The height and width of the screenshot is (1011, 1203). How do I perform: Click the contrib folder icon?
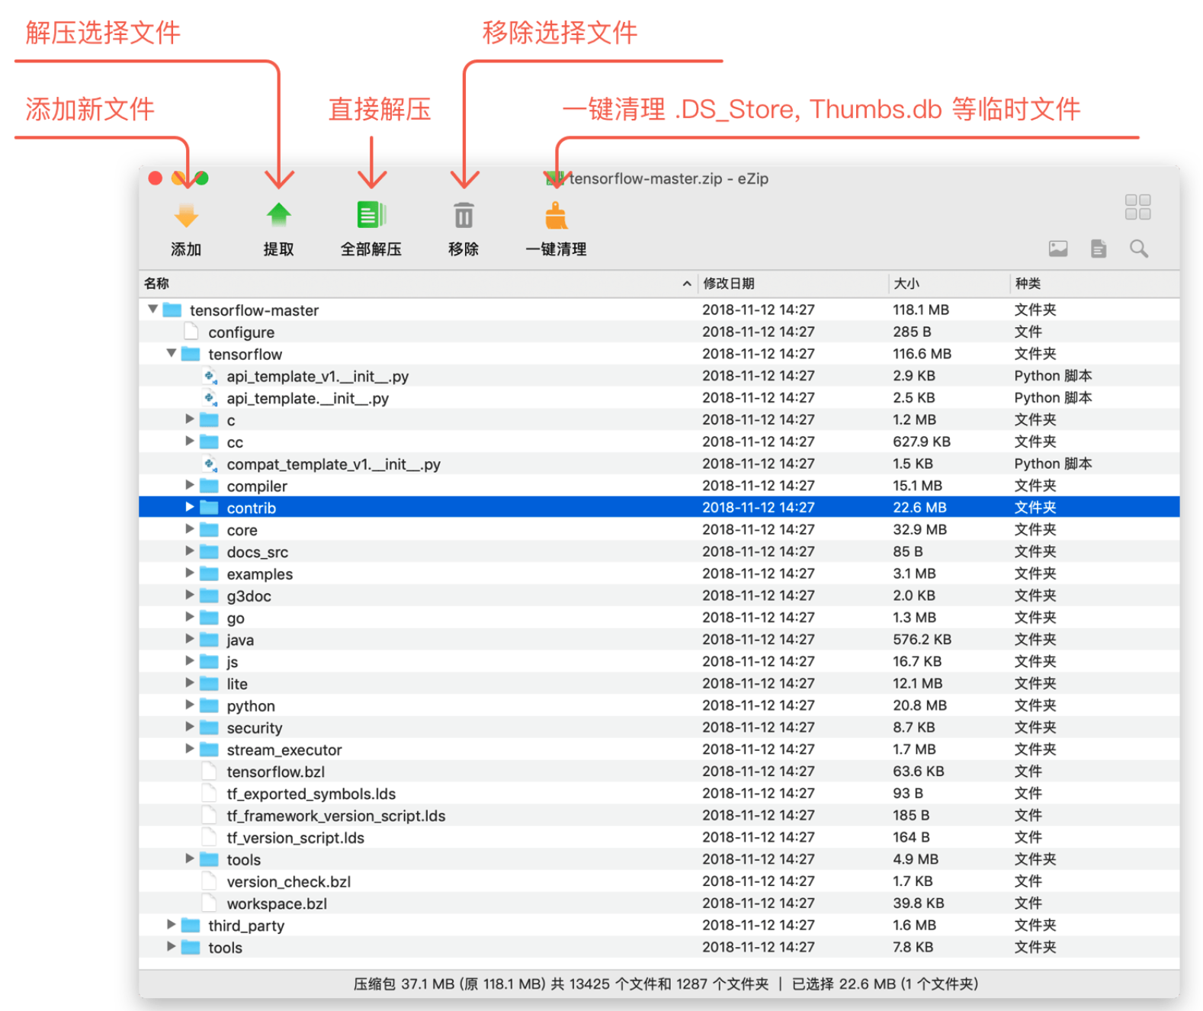pyautogui.click(x=209, y=508)
